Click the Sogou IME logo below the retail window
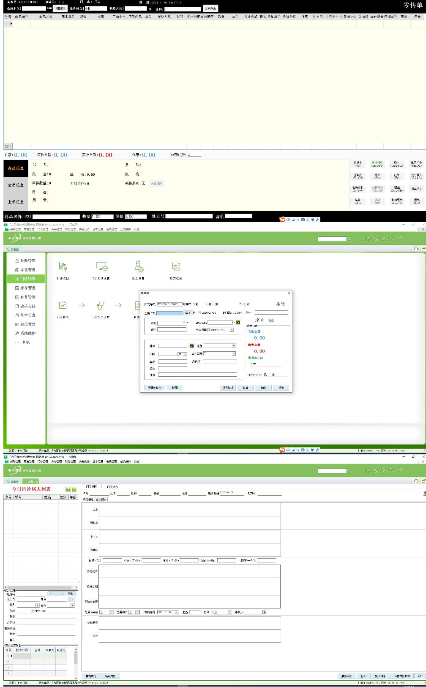 coord(282,220)
